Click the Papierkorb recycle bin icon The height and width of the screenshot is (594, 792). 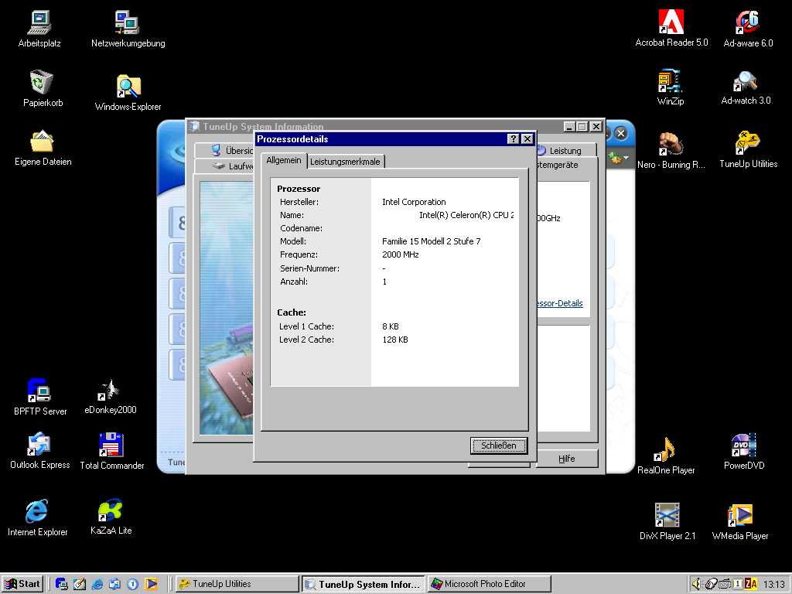tap(43, 88)
